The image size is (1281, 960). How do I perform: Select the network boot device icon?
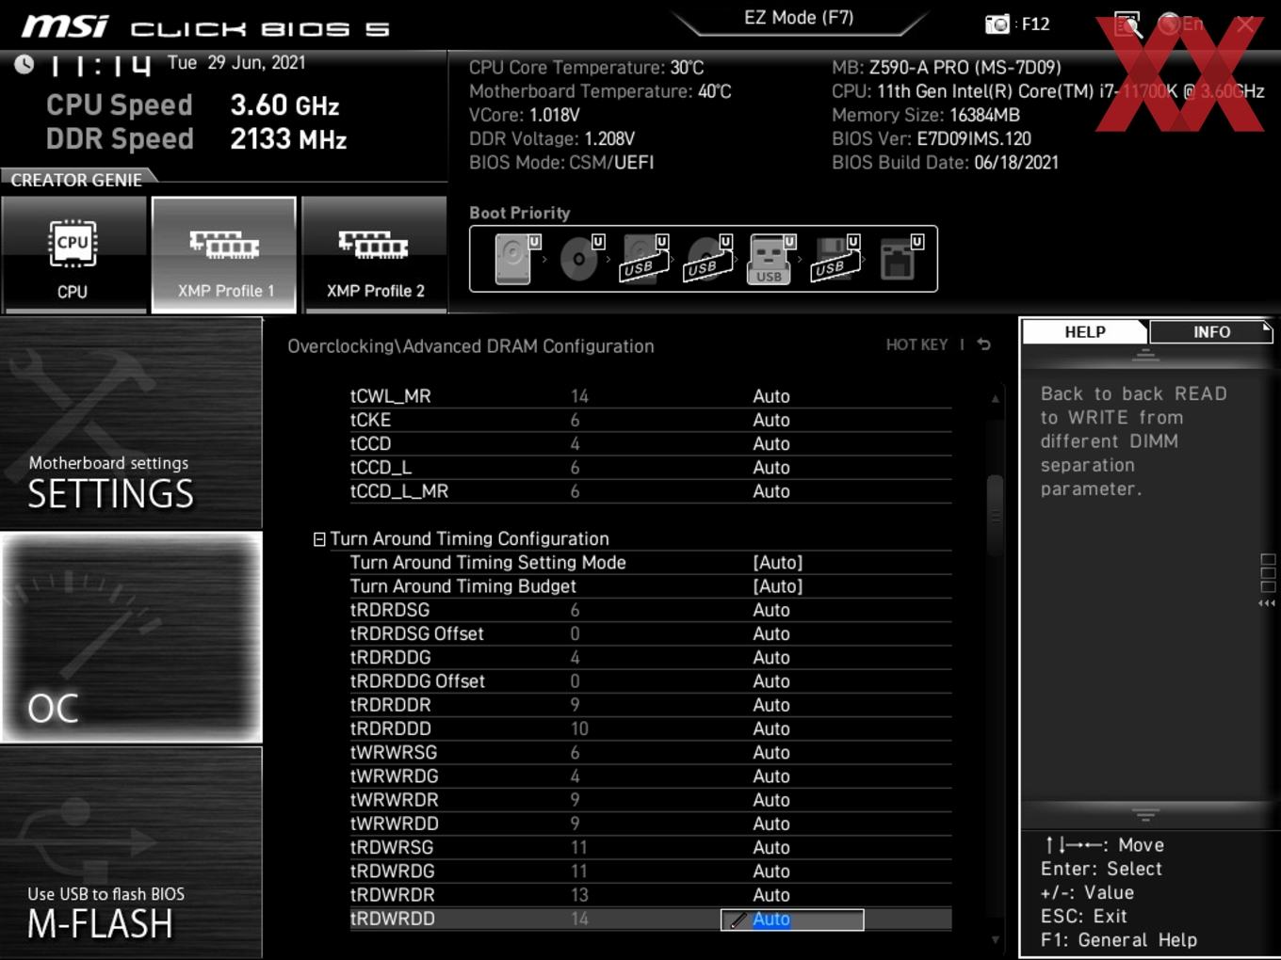pos(900,259)
